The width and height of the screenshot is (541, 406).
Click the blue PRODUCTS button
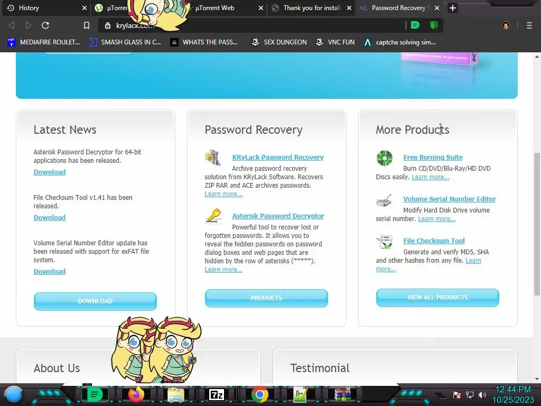266,298
